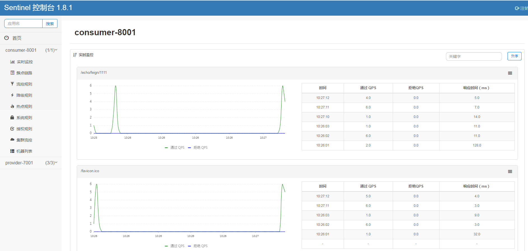Expand the provider-7001 application group
Image resolution: width=528 pixels, height=251 pixels.
click(x=31, y=163)
